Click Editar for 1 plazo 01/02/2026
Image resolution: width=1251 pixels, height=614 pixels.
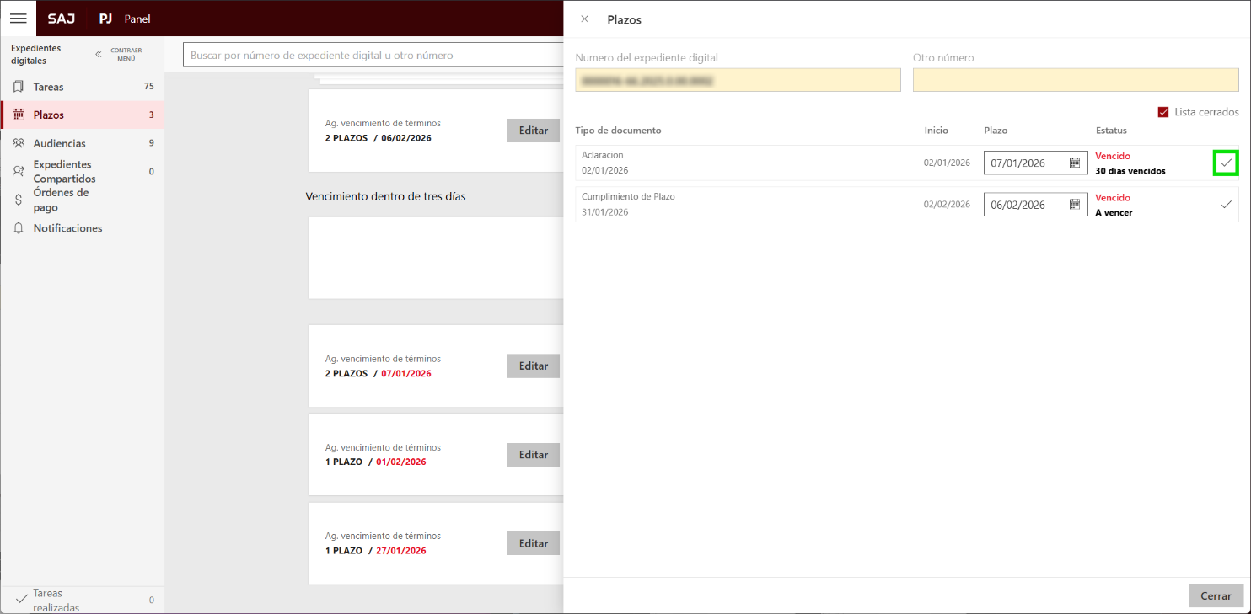pyautogui.click(x=533, y=455)
